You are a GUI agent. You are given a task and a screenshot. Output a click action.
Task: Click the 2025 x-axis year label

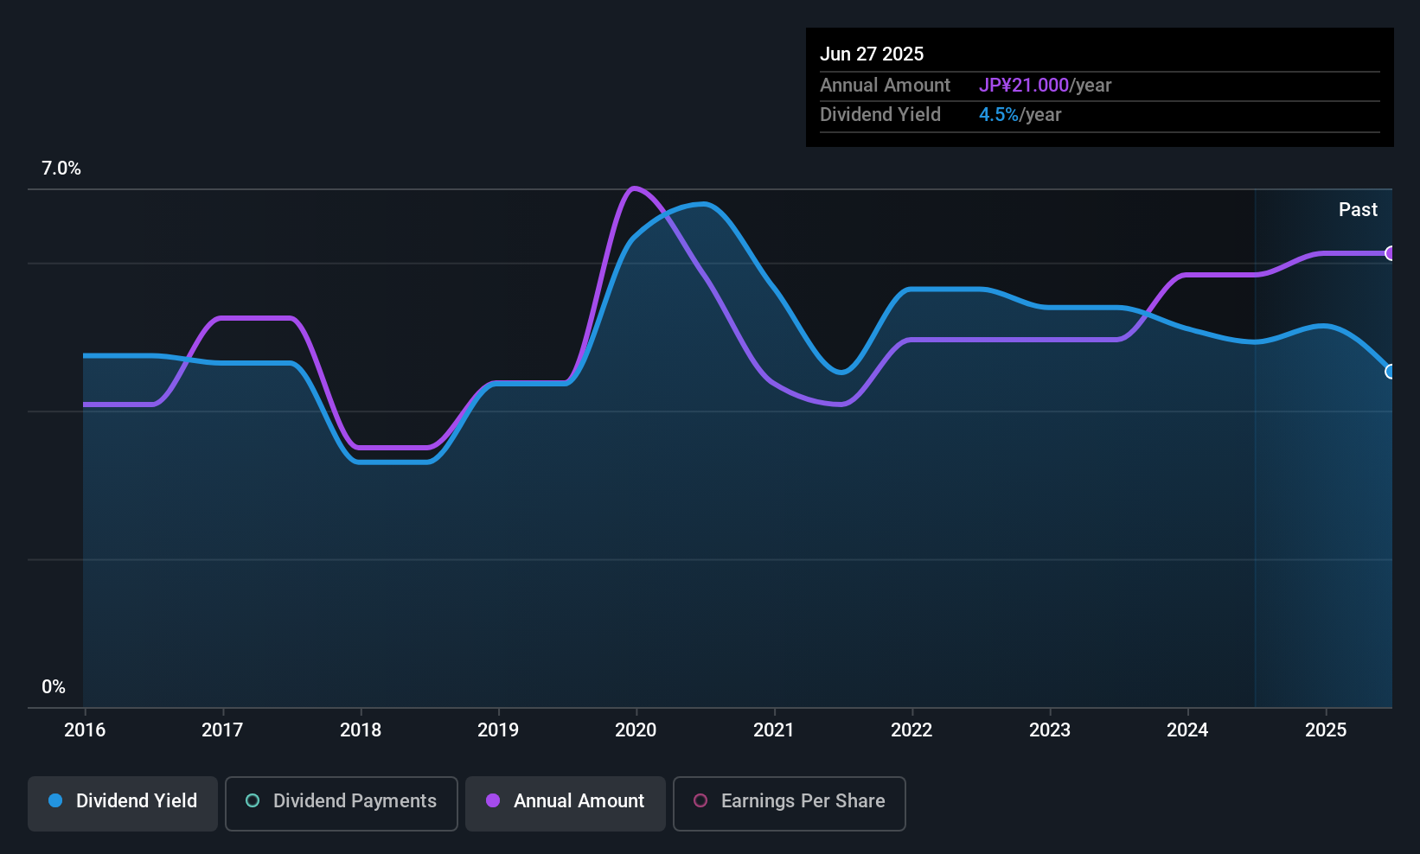pos(1325,730)
